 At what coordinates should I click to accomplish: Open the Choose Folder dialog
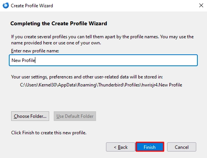(30, 116)
